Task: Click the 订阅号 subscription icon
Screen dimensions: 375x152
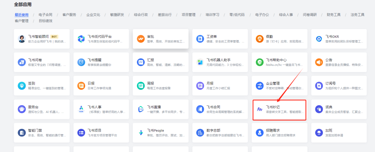Action: coord(319,86)
